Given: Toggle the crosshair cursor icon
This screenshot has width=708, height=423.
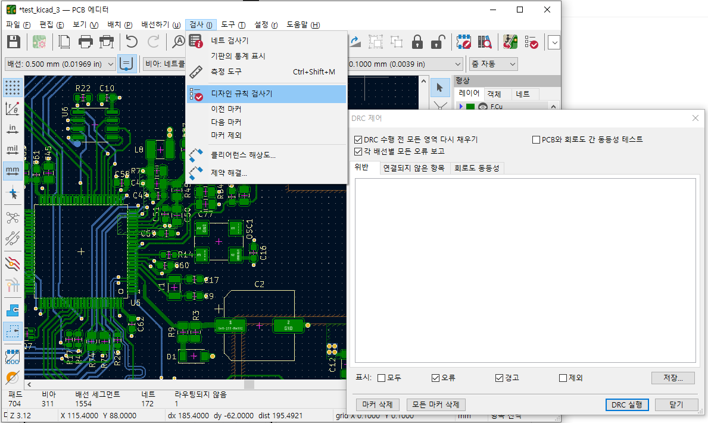Looking at the screenshot, I should click(x=13, y=194).
